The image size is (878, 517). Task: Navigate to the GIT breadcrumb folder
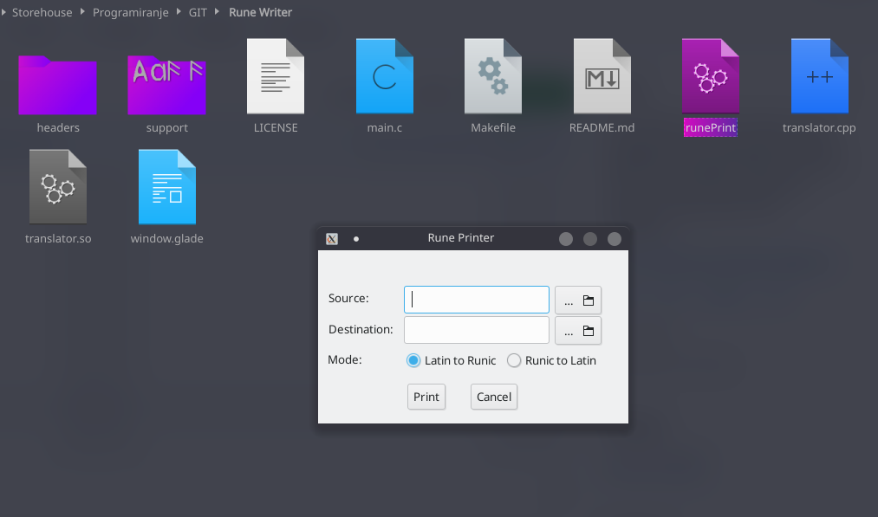click(x=196, y=12)
